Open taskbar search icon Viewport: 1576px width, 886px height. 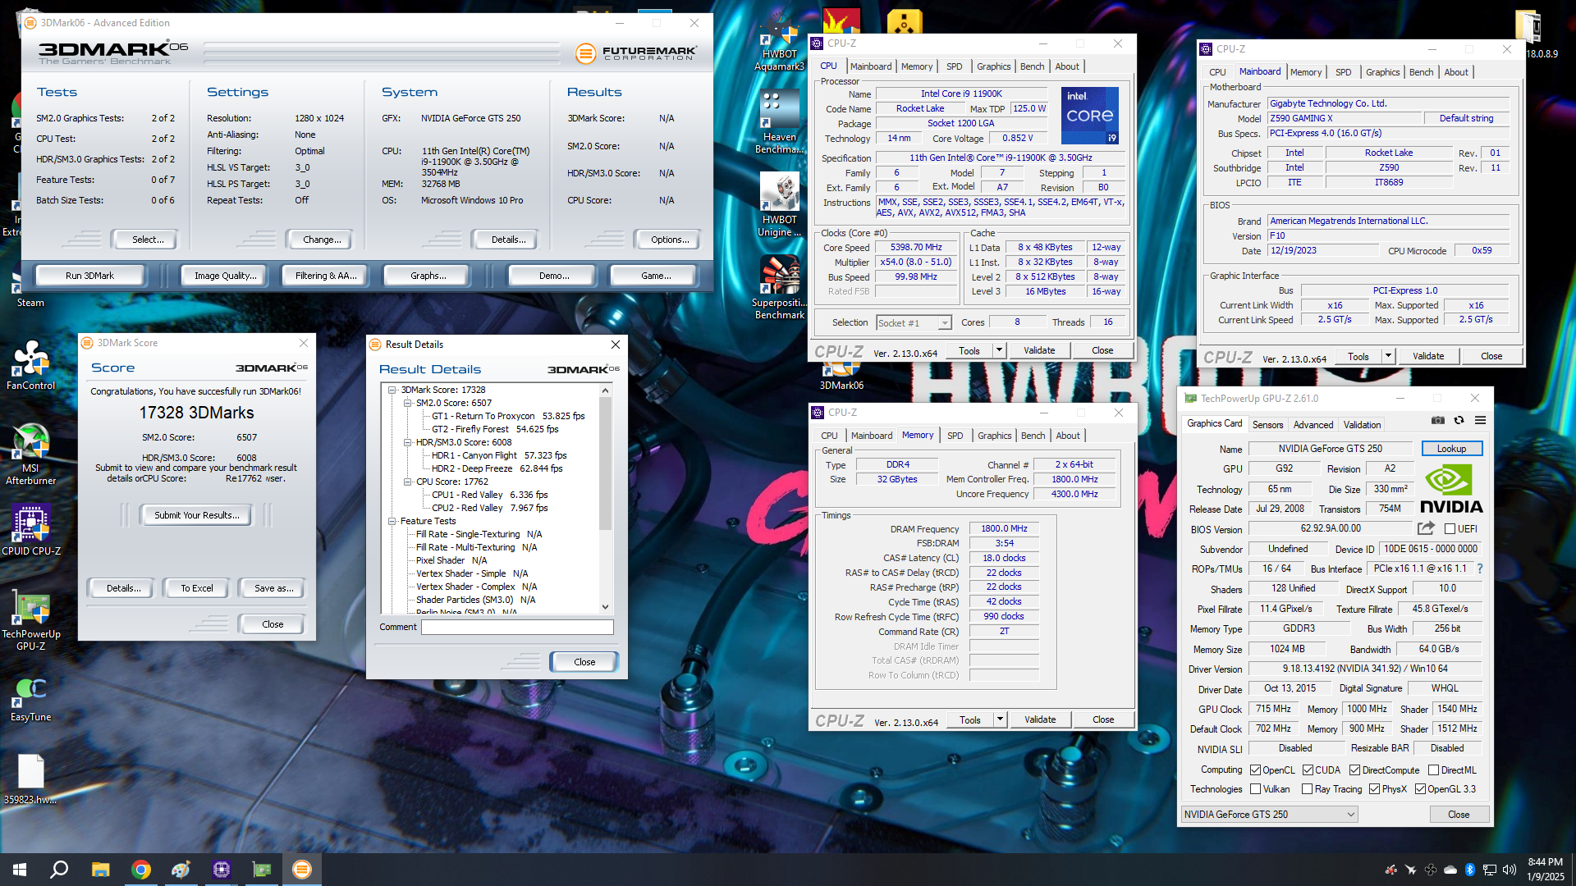[x=59, y=870]
